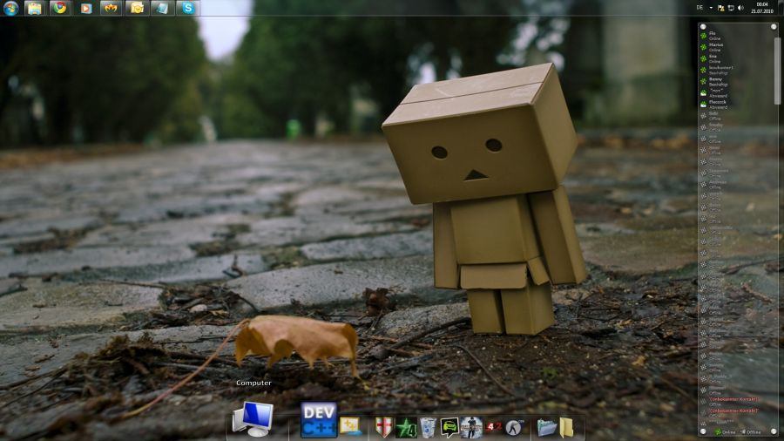
Task: Launch the soldier game cover icon
Action: pyautogui.click(x=471, y=428)
